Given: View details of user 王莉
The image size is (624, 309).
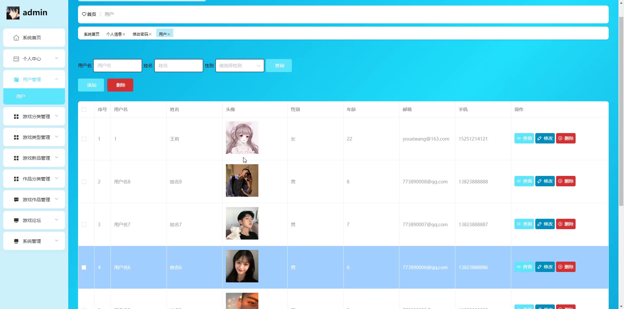Looking at the screenshot, I should (524, 138).
